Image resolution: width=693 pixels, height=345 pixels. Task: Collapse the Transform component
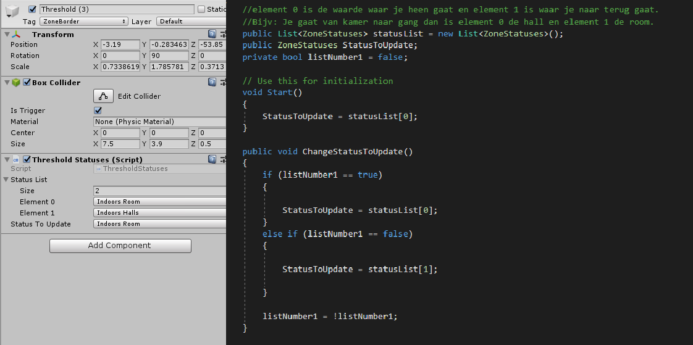click(x=7, y=35)
